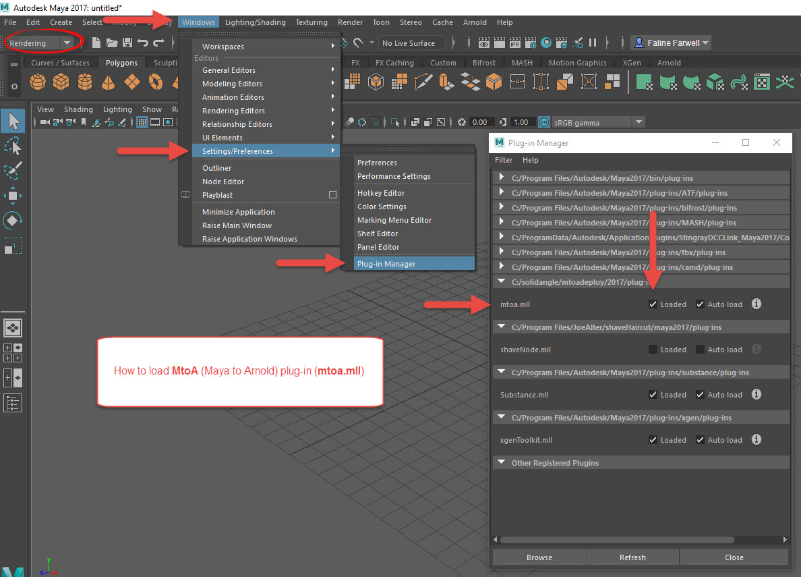Click the Browse button
801x577 pixels.
[539, 557]
